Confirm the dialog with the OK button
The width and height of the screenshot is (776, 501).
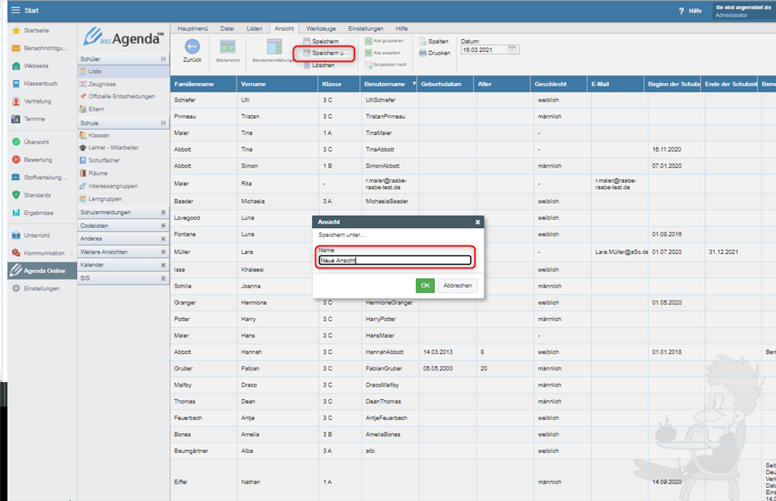pos(425,285)
